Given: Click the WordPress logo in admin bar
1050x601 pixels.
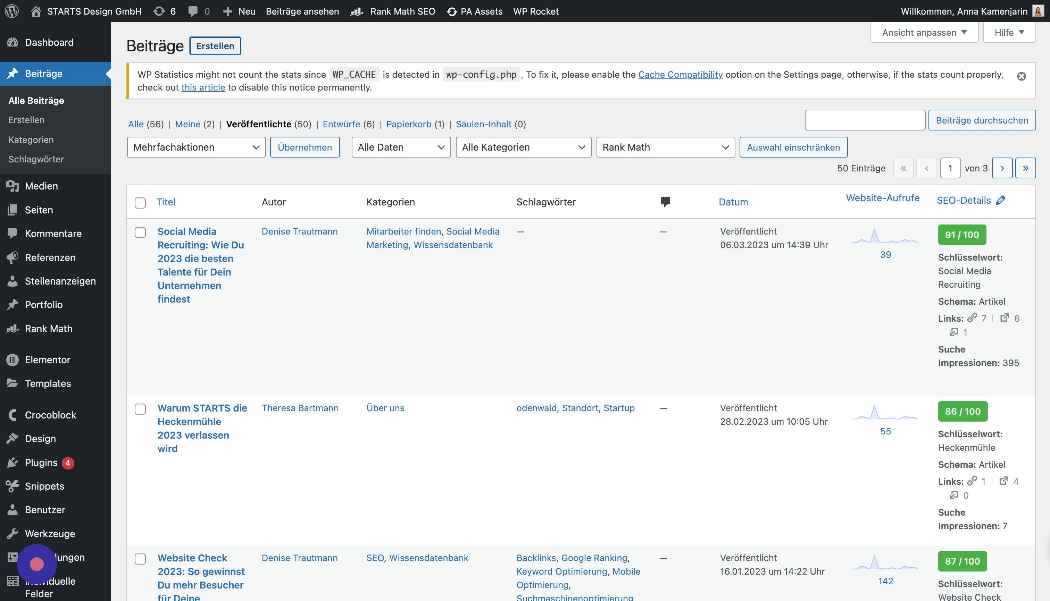Looking at the screenshot, I should pyautogui.click(x=12, y=11).
